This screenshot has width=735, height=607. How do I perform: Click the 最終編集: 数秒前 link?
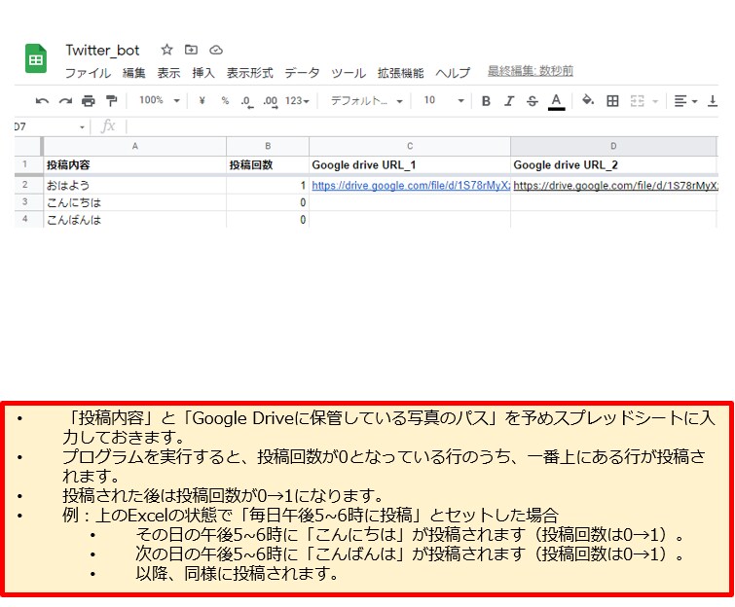tap(531, 71)
